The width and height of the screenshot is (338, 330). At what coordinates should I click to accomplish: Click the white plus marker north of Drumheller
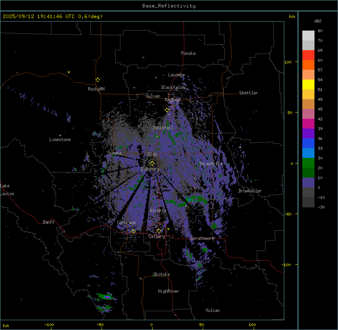click(240, 147)
